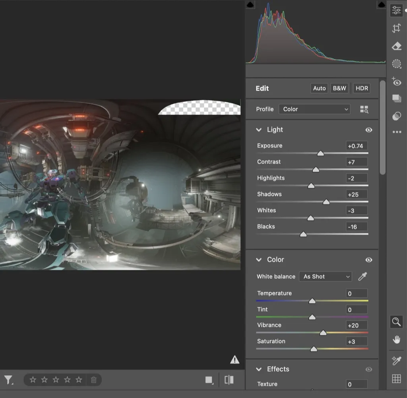This screenshot has height=398, width=407.
Task: Collapse the Light section
Action: click(x=259, y=130)
